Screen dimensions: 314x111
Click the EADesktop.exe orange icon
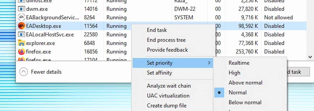pyautogui.click(x=21, y=26)
